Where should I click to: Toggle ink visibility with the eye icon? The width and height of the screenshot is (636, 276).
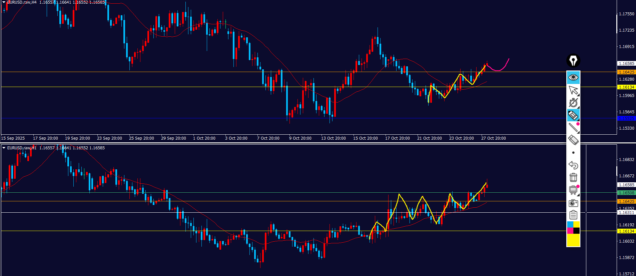573,77
